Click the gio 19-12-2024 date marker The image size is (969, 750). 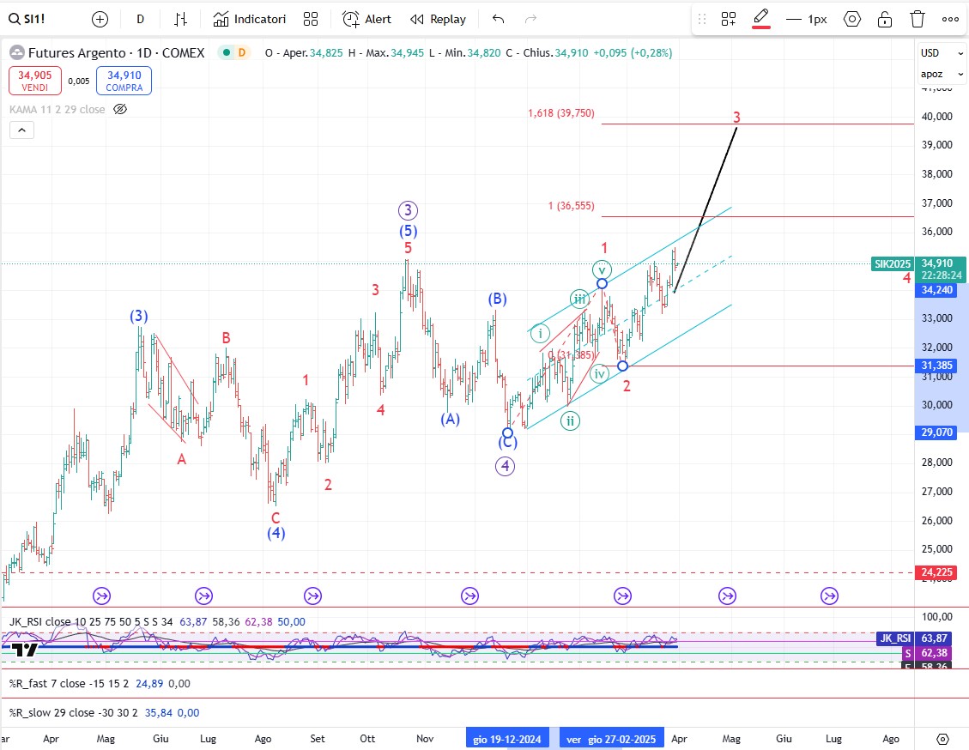(506, 739)
